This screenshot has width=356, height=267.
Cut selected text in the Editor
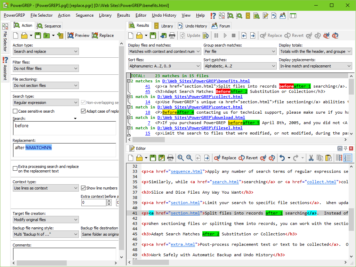point(311,158)
